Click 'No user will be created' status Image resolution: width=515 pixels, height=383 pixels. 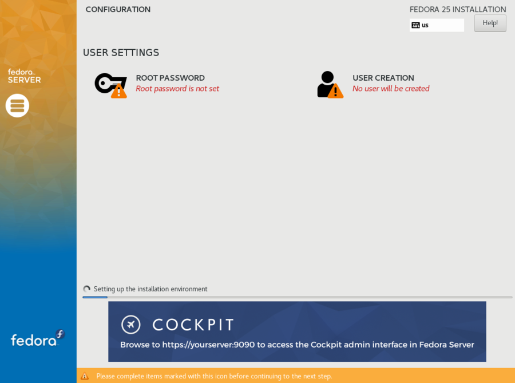pos(391,89)
